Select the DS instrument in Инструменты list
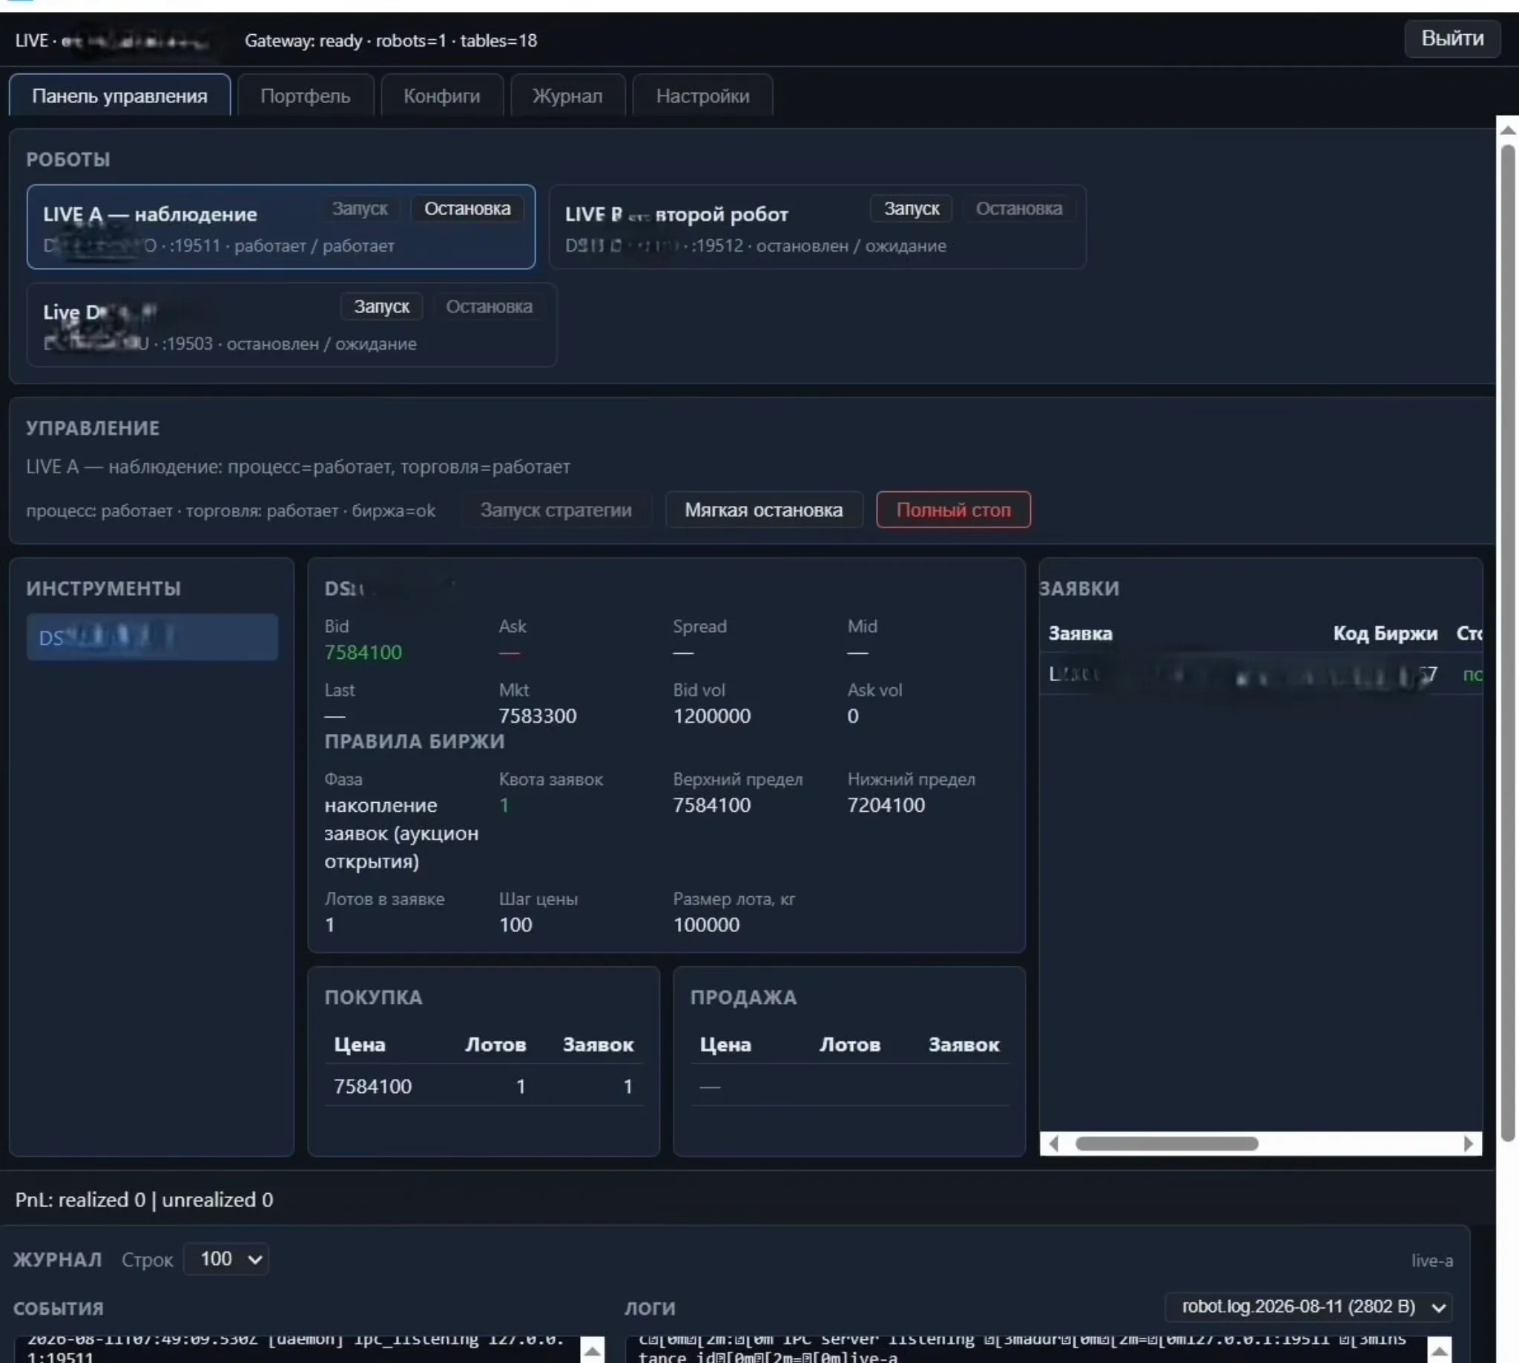The height and width of the screenshot is (1363, 1519). [x=152, y=637]
